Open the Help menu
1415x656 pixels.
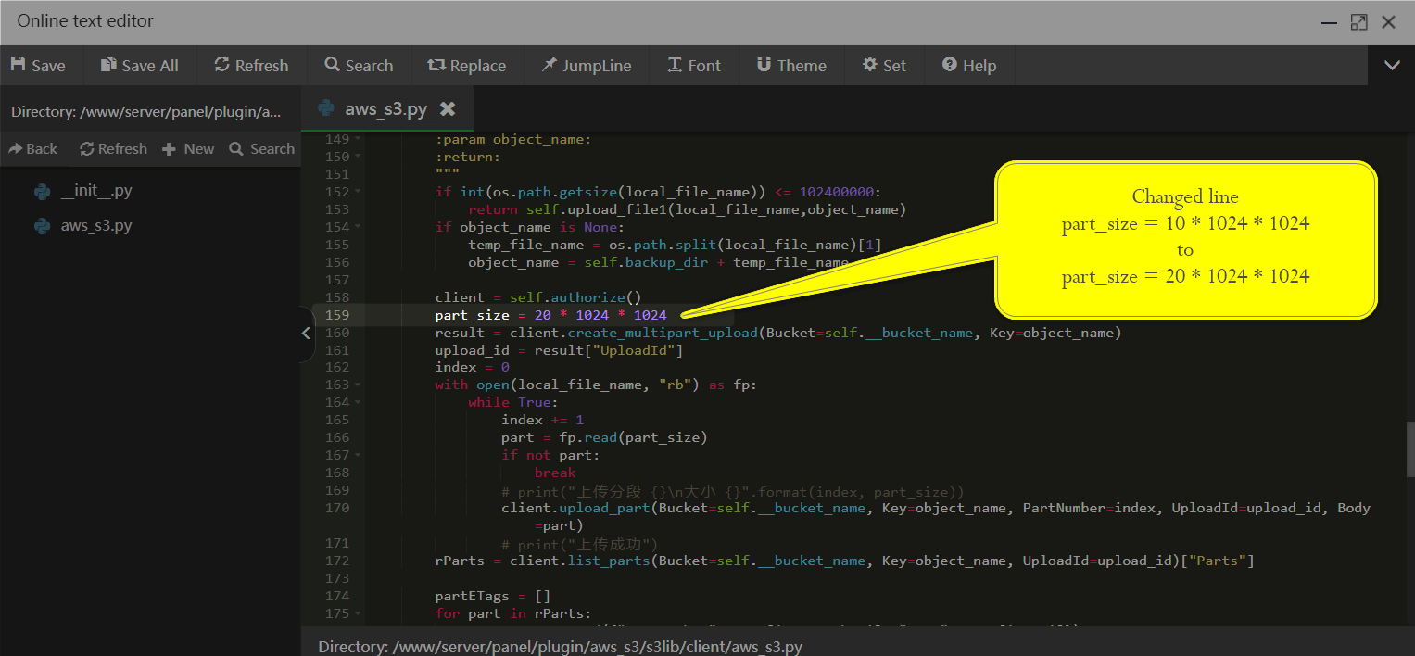(x=968, y=66)
